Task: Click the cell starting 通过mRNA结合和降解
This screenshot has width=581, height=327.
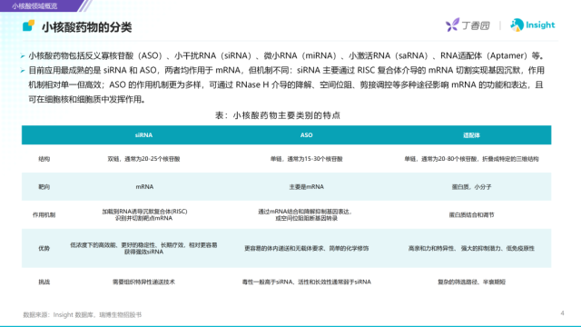Action: pos(306,214)
